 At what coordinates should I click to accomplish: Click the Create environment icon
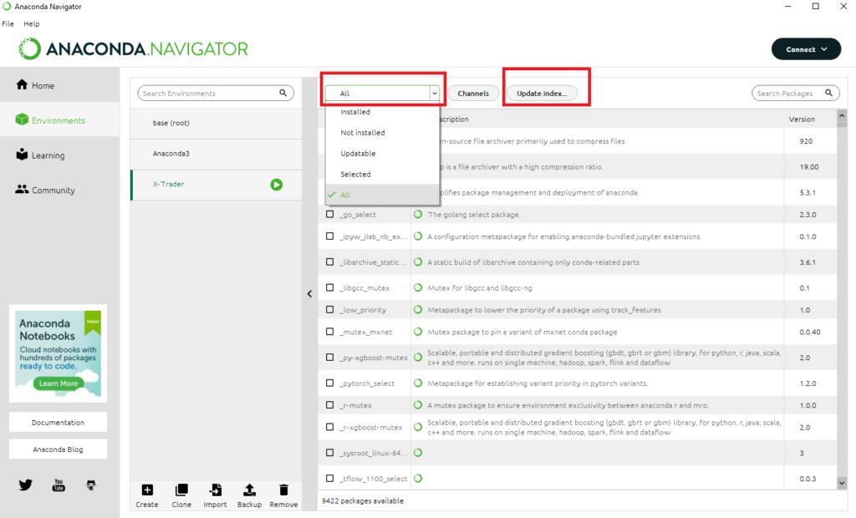(x=147, y=490)
